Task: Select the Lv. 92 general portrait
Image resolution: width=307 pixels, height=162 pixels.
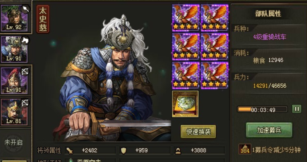Action: tap(14, 18)
